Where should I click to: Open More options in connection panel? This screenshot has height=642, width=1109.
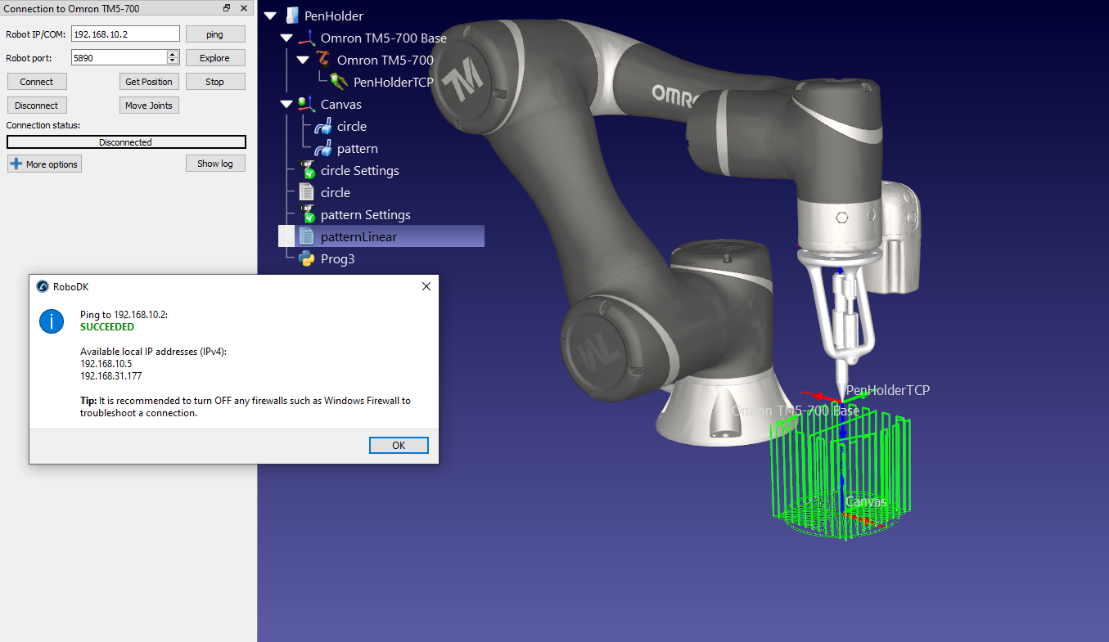tap(44, 164)
